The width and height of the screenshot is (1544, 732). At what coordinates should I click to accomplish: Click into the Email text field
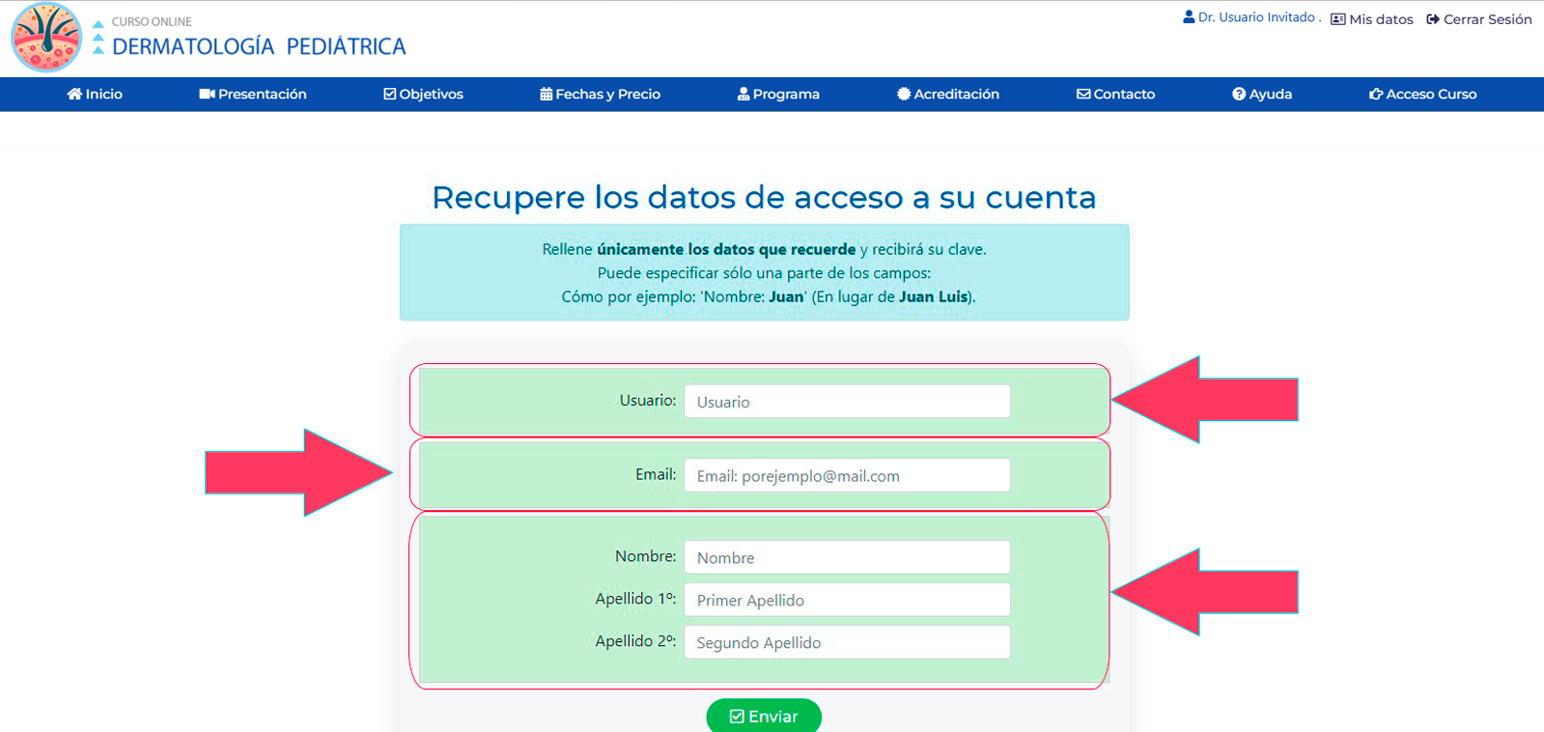pyautogui.click(x=847, y=475)
